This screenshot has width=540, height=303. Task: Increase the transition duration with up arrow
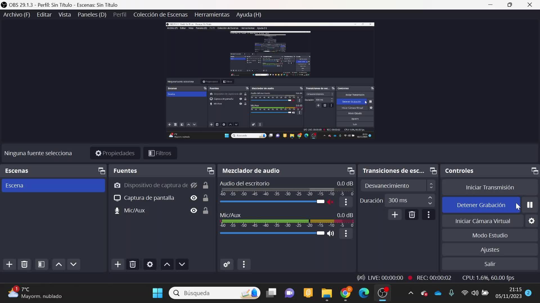coord(430,198)
